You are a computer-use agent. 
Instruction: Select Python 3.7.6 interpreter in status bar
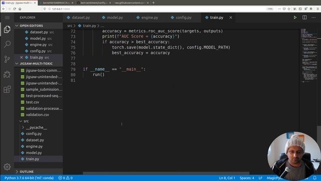click(29, 178)
